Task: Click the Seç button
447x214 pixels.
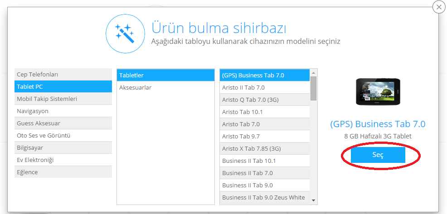Action: pos(378,155)
